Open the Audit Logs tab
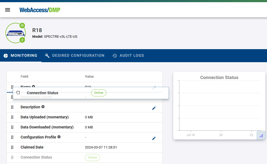The height and width of the screenshot is (164, 267). (x=128, y=56)
